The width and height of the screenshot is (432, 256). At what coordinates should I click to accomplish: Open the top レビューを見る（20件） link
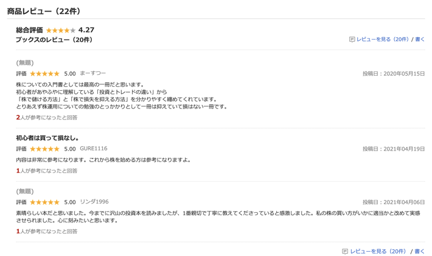[382, 40]
